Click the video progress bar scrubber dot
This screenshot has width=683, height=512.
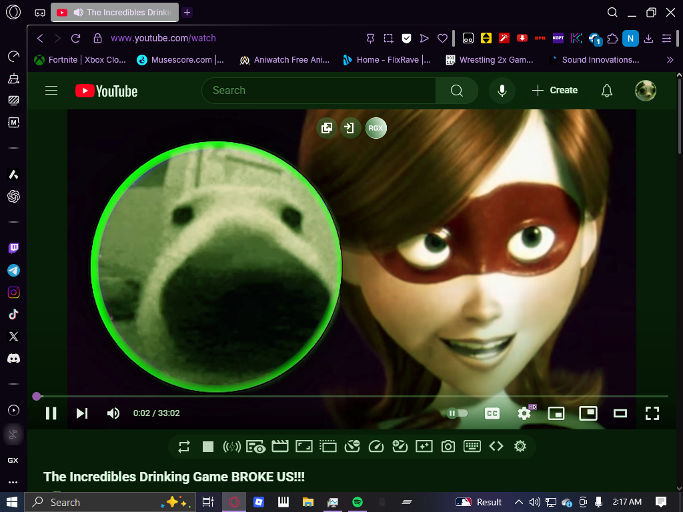tap(37, 396)
